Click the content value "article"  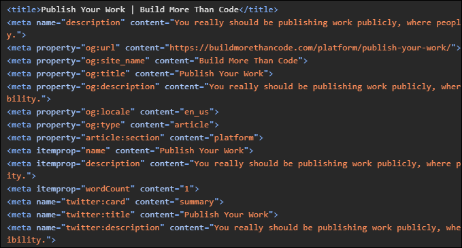[192, 125]
